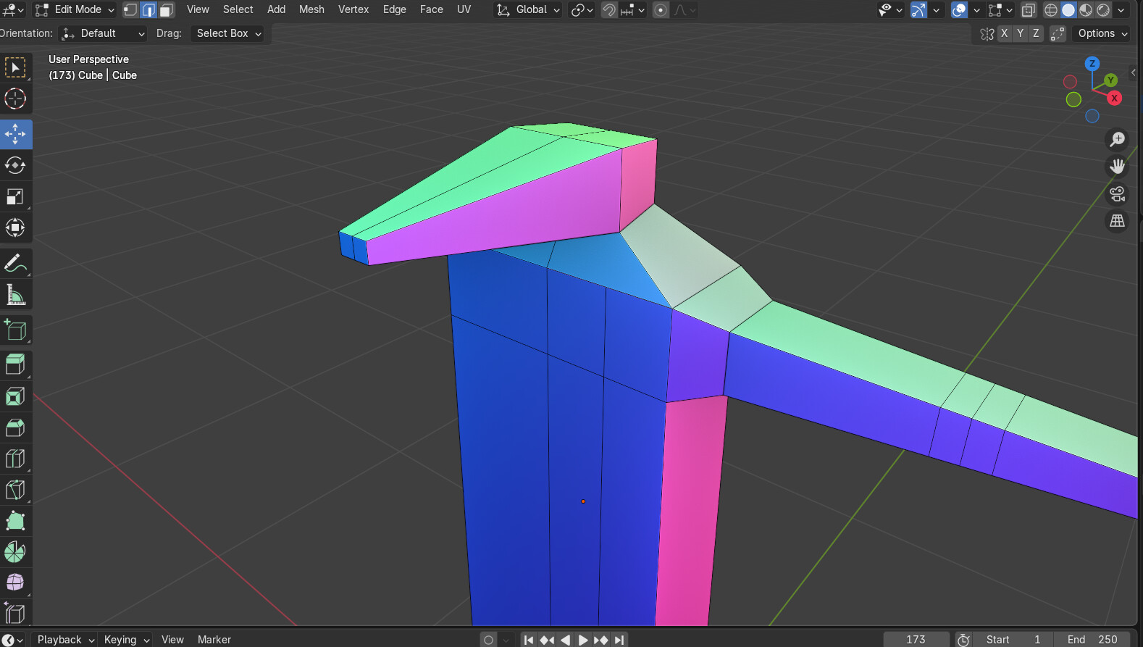Screen dimensions: 1143x647
Task: Choose the Annotate tool
Action: [15, 263]
